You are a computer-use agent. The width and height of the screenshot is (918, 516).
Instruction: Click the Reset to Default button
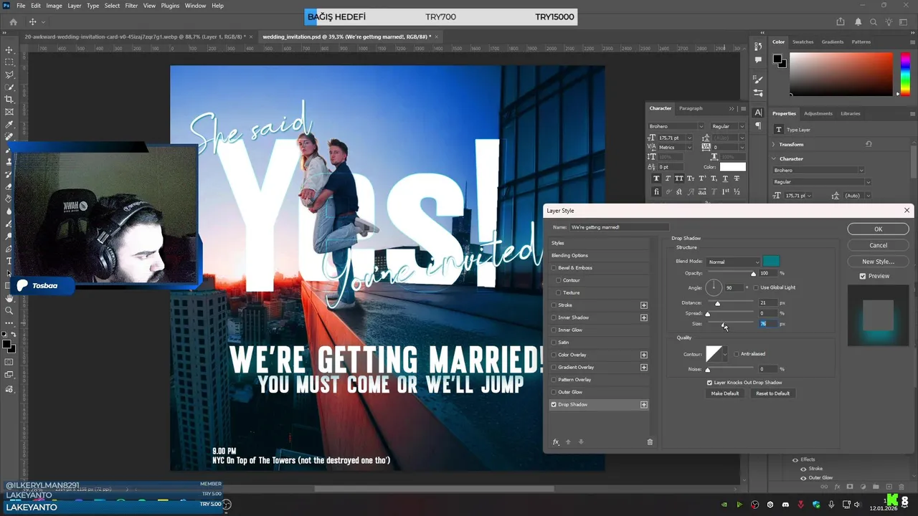click(772, 393)
